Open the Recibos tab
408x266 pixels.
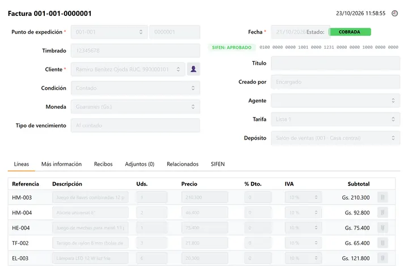click(x=103, y=164)
